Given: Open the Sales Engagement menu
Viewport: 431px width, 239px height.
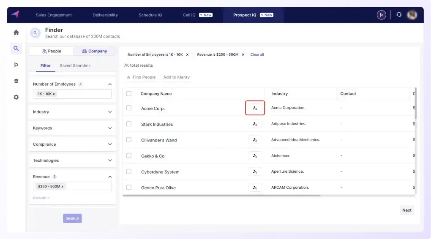Looking at the screenshot, I should coord(54,15).
